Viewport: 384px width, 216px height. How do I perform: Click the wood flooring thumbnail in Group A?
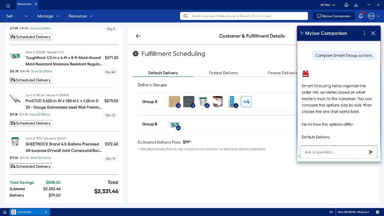(x=174, y=102)
